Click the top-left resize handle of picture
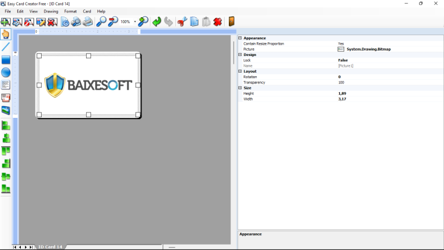This screenshot has height=250, width=444. pyautogui.click(x=39, y=56)
